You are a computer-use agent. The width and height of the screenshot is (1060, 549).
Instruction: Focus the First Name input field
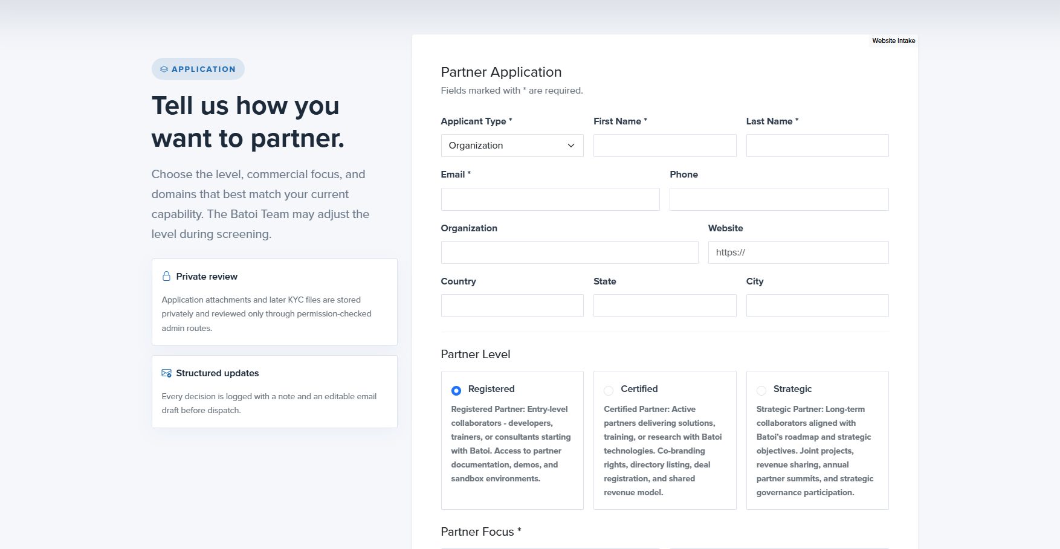[665, 146]
